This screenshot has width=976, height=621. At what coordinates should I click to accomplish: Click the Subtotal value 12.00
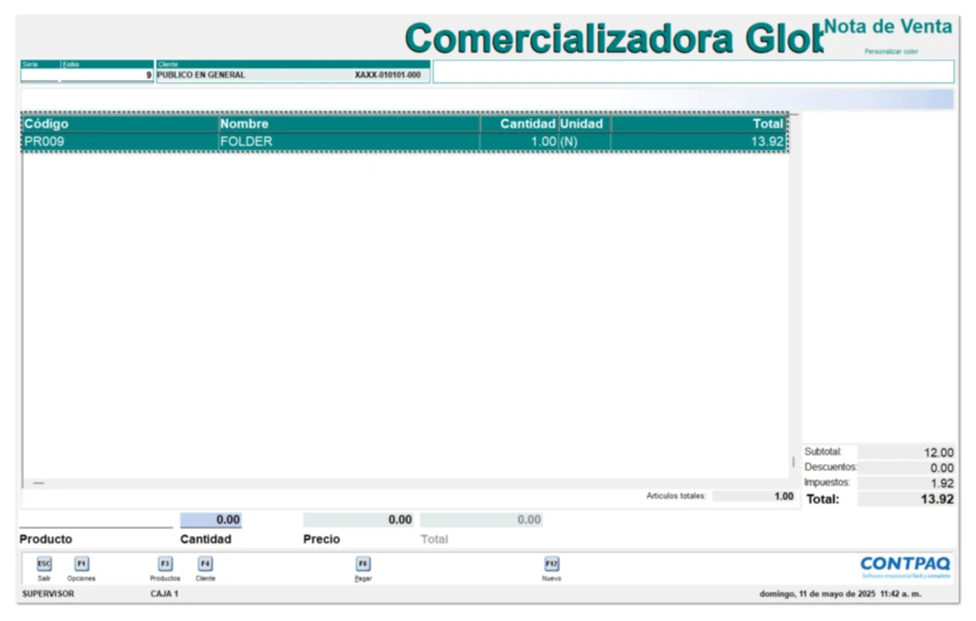click(906, 452)
